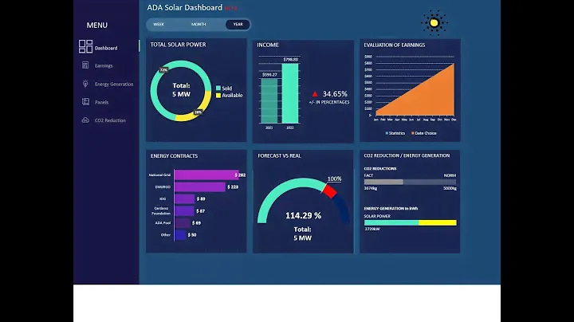574x322 pixels.
Task: Click the Panels icon in sidebar
Action: click(85, 102)
